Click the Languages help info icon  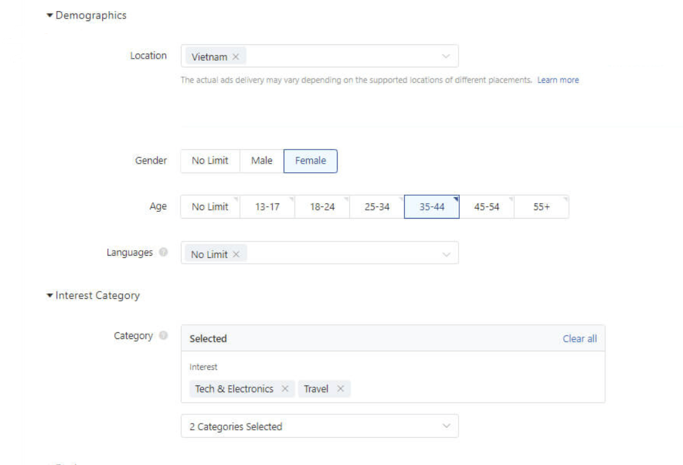tap(163, 253)
